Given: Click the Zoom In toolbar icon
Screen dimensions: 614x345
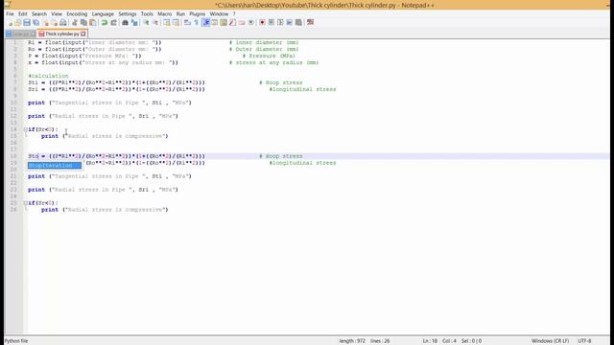Looking at the screenshot, I should pos(146,23).
